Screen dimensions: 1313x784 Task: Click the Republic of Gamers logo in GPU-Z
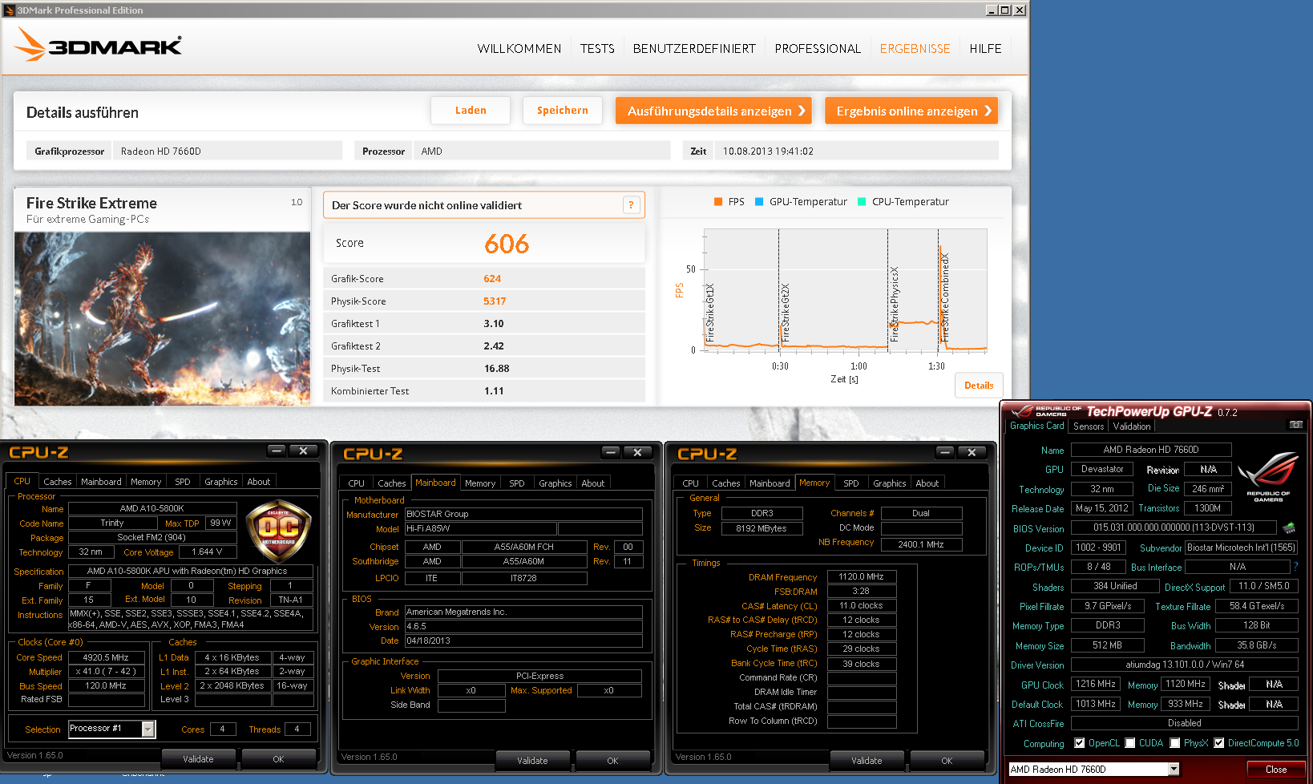[x=1268, y=477]
